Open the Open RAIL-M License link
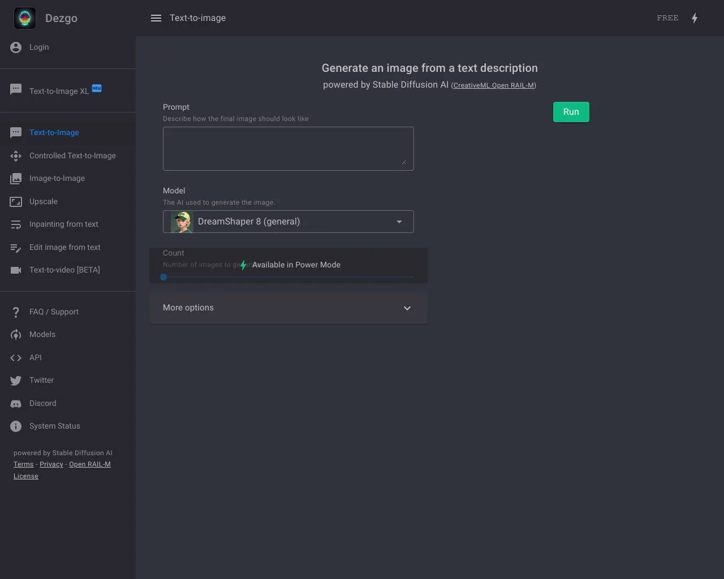This screenshot has width=724, height=579. (62, 470)
